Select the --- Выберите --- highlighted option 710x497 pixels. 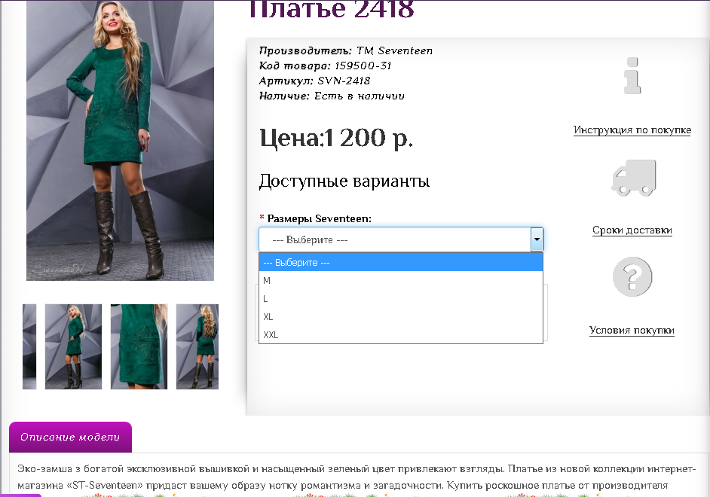[x=401, y=262]
